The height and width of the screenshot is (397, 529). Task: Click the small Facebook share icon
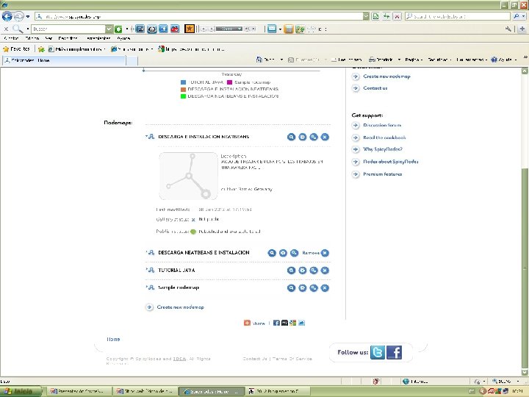276,323
